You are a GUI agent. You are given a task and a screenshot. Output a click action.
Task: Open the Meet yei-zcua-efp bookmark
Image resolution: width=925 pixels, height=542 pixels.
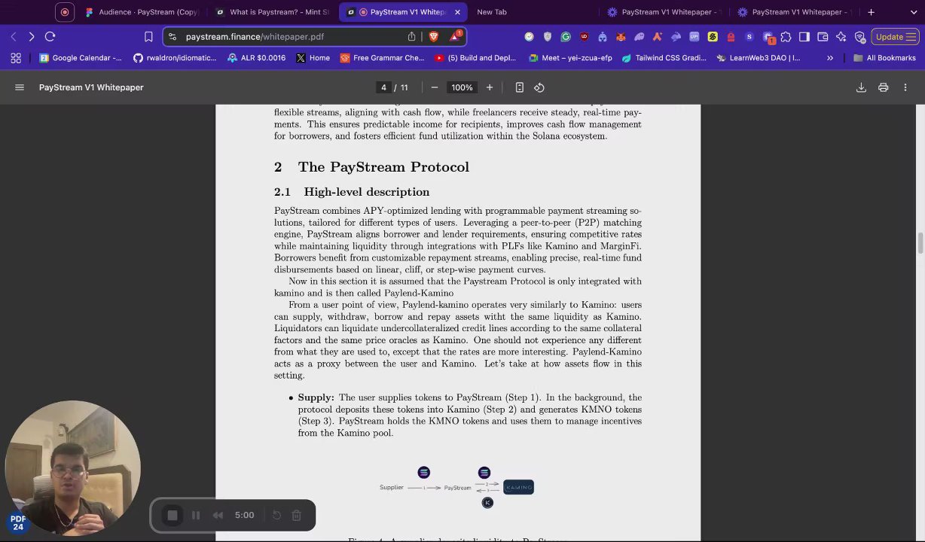(x=571, y=58)
